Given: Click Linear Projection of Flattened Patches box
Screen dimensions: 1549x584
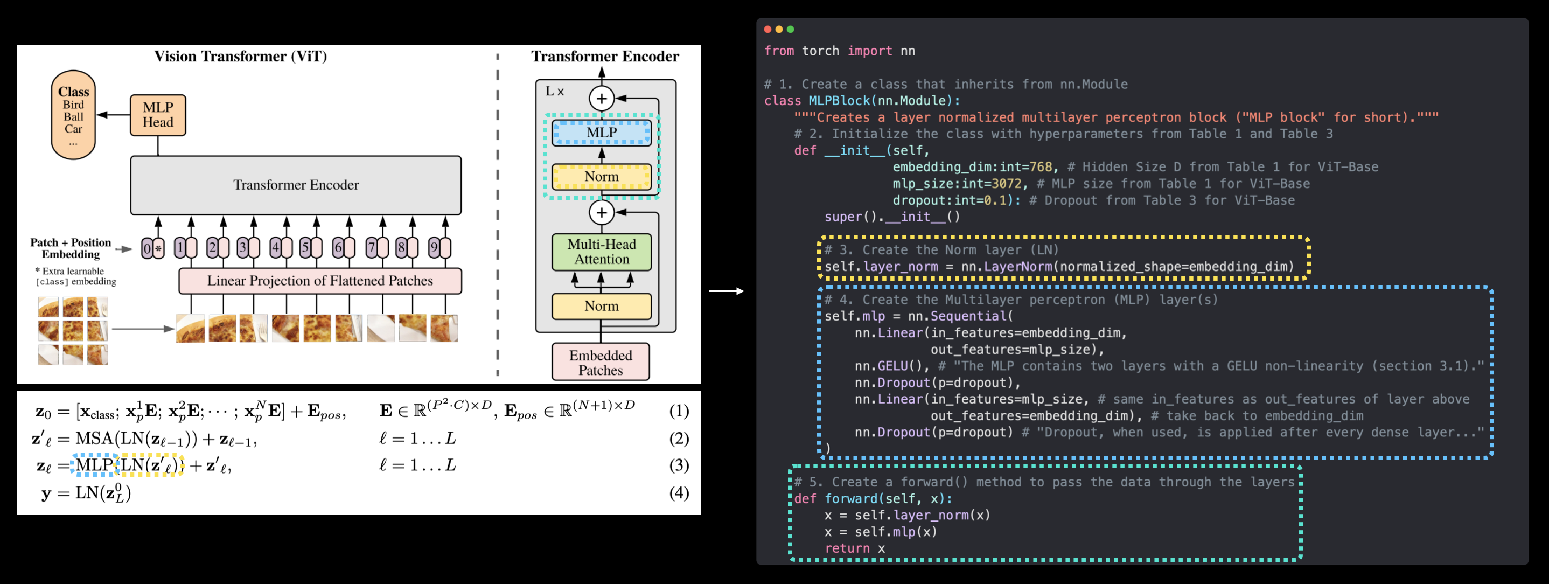Looking at the screenshot, I should pos(320,280).
